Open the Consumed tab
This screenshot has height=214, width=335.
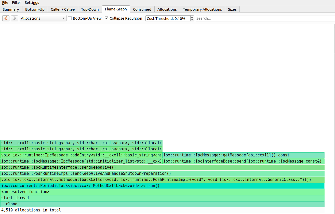[x=142, y=9]
